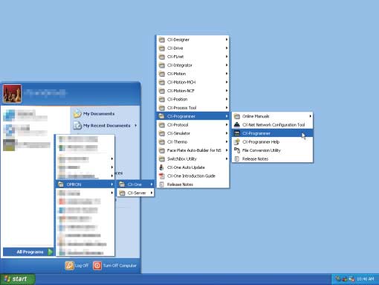Expand the Online Manuals submenu
379x285 pixels.
pyautogui.click(x=272, y=116)
